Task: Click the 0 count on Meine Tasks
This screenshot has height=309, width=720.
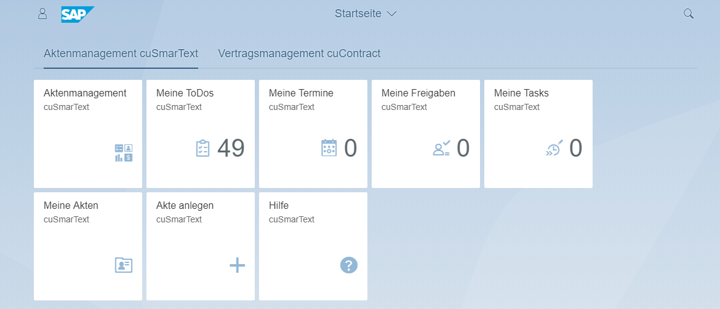Action: [x=576, y=148]
